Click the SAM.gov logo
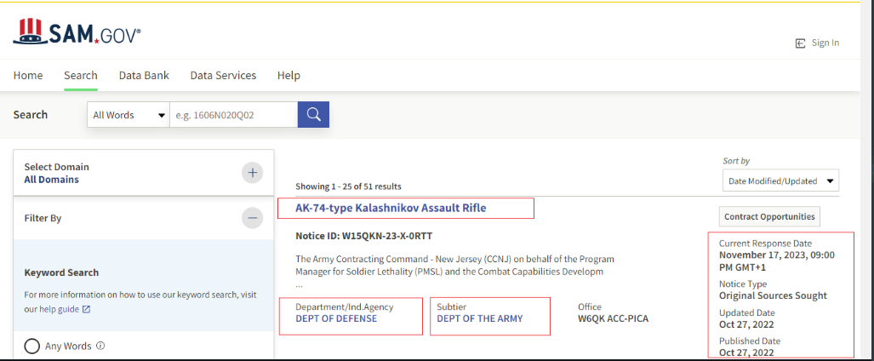Screen dimensions: 874x361 tap(77, 32)
